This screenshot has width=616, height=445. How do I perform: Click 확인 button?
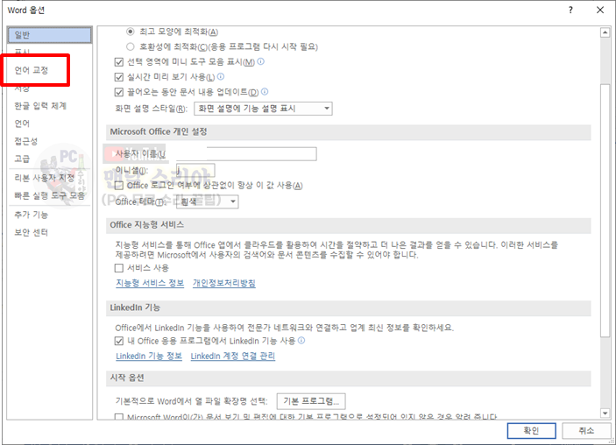531,431
